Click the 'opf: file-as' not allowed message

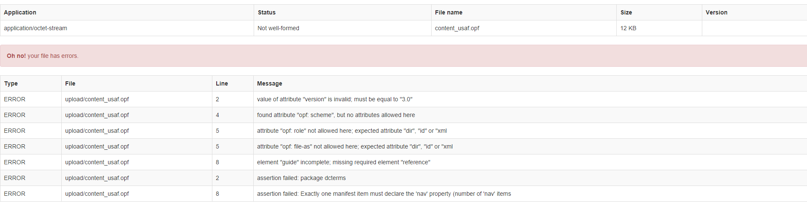tap(355, 146)
